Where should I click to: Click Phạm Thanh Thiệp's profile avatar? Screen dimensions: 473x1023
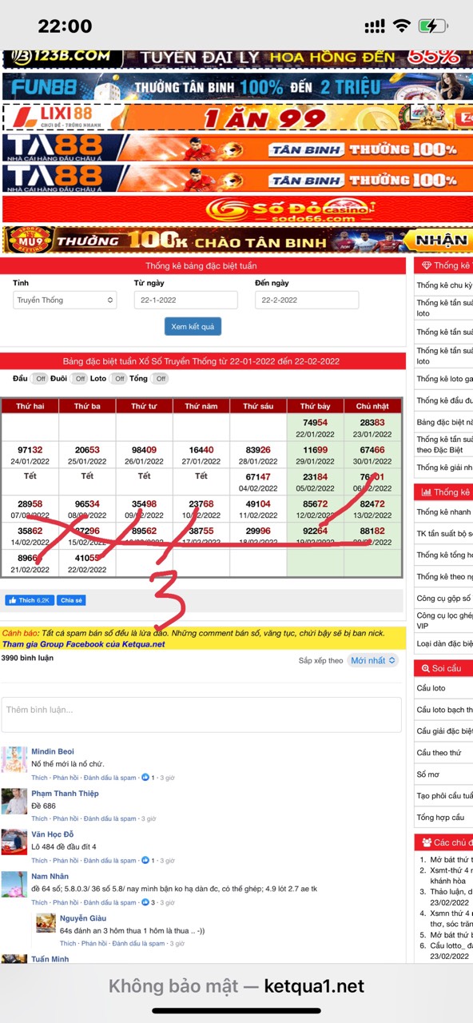[14, 801]
